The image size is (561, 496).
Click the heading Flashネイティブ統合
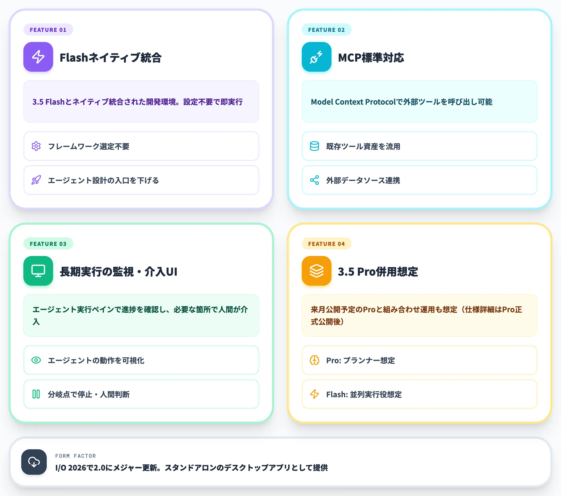[110, 58]
